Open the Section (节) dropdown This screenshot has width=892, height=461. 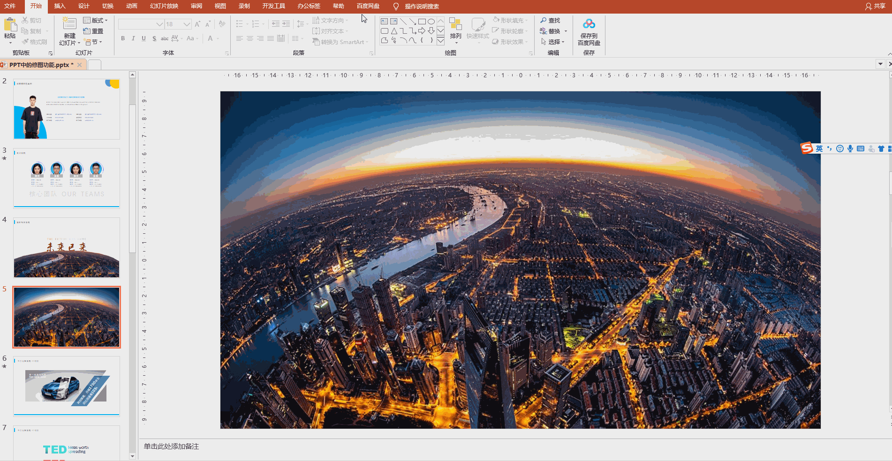[x=93, y=42]
